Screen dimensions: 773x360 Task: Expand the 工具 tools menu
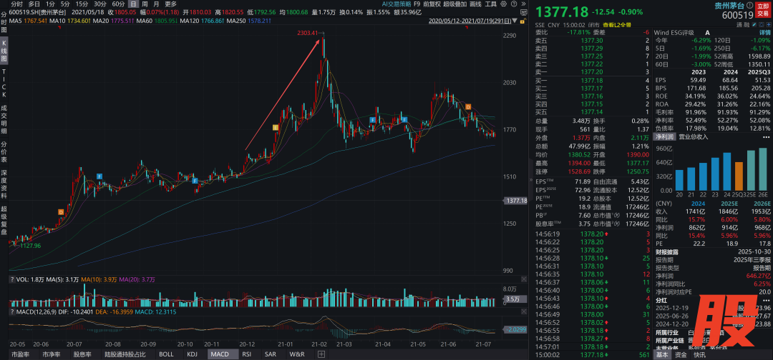pyautogui.click(x=490, y=4)
